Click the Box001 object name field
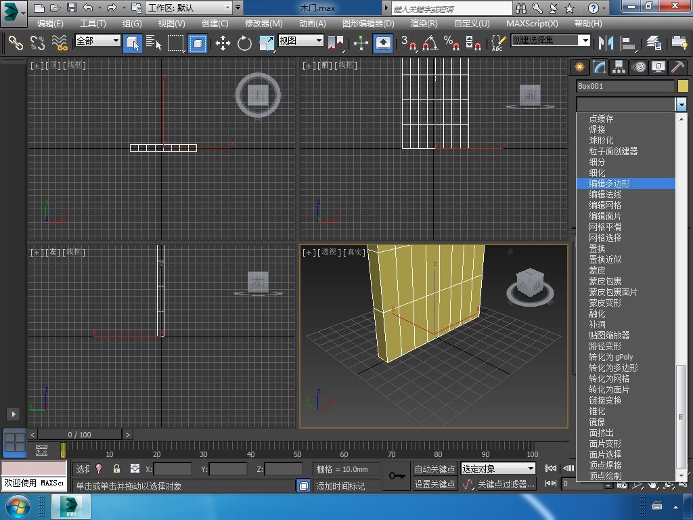 coord(625,86)
